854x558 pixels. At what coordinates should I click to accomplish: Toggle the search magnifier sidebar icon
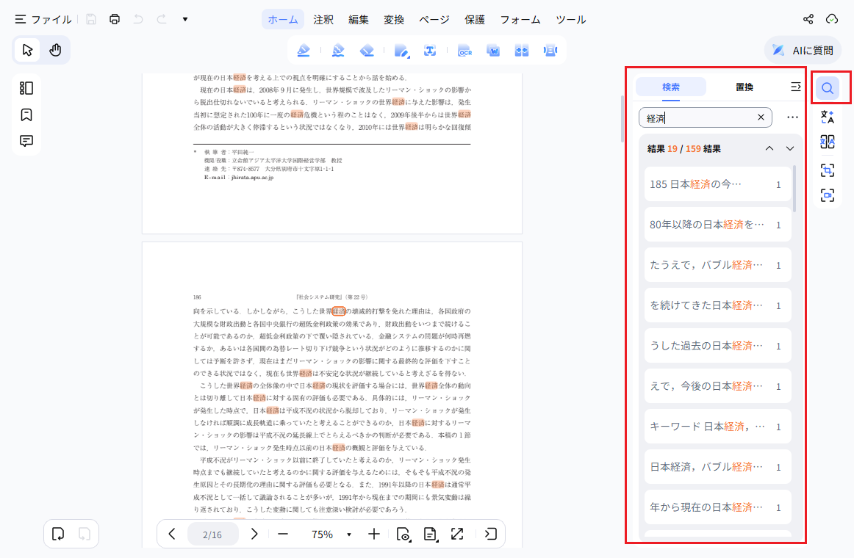pyautogui.click(x=828, y=88)
